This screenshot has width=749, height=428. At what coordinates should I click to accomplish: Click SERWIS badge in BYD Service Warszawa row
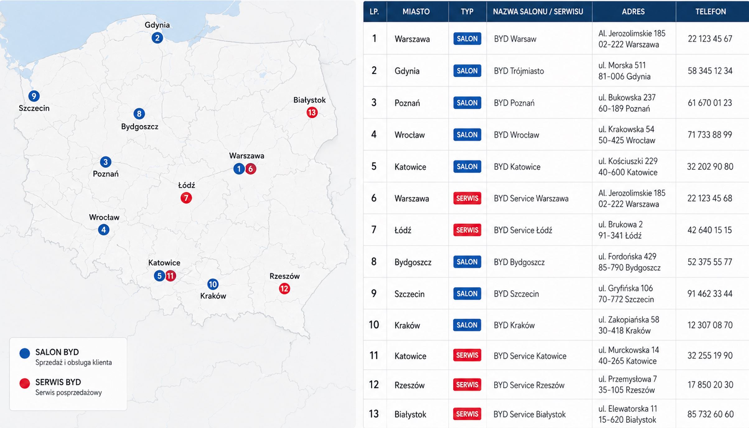click(x=467, y=198)
